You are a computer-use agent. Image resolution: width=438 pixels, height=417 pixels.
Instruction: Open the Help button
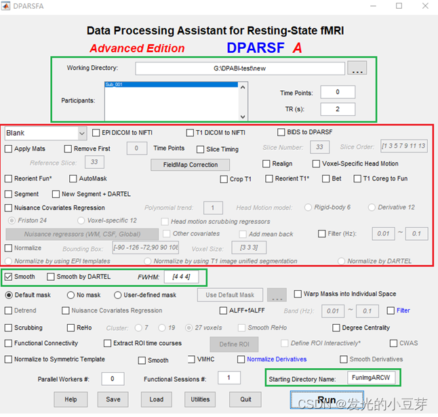(71, 399)
